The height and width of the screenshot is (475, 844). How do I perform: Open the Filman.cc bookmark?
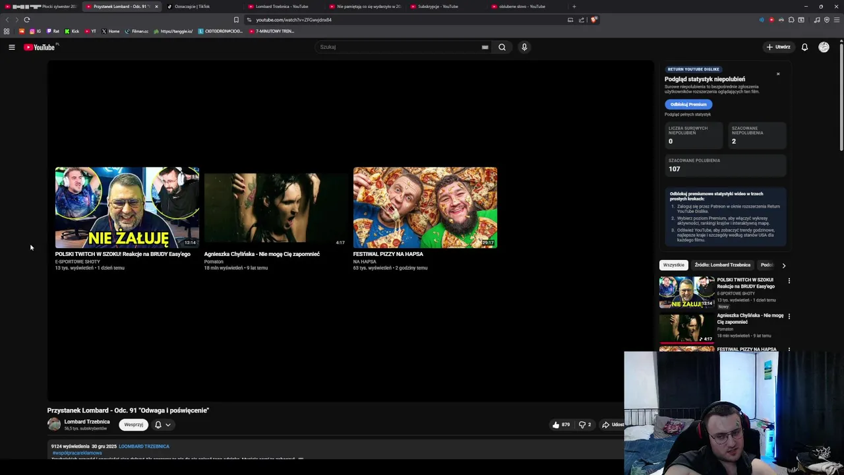136,31
